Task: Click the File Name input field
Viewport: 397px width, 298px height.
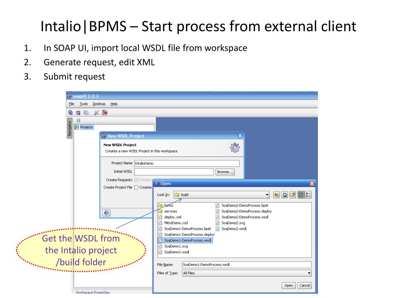Action: 247,265
